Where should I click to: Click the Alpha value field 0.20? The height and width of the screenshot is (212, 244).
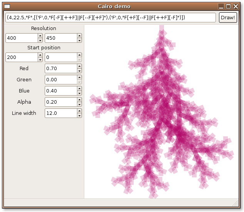(x=61, y=102)
